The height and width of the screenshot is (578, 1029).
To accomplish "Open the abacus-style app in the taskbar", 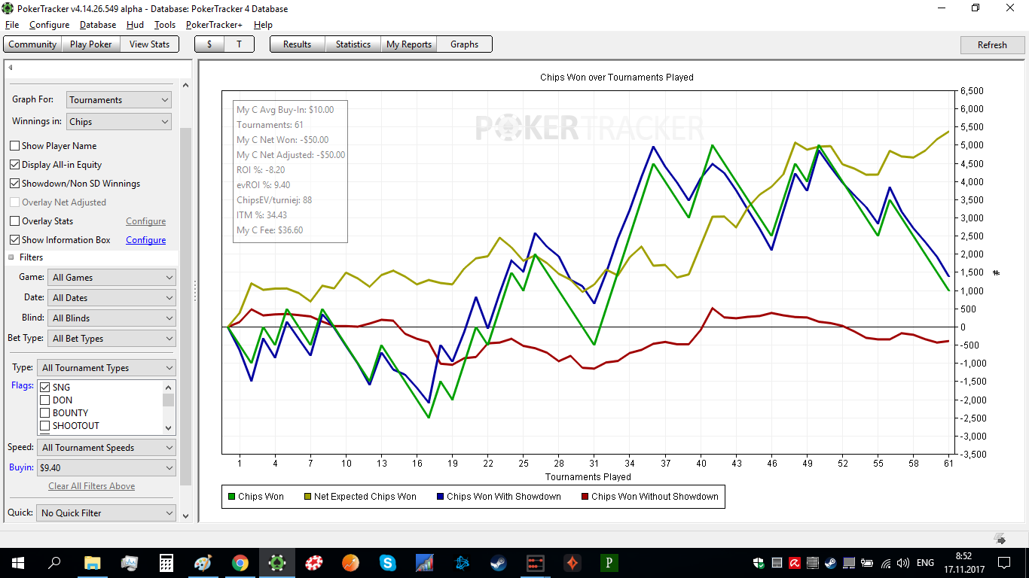I will (x=536, y=562).
